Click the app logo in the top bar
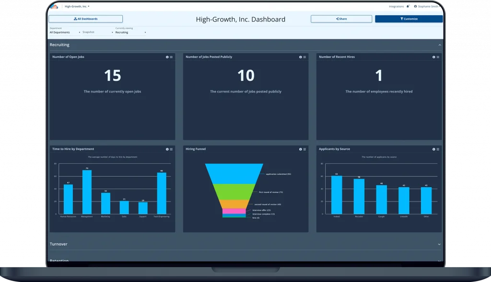Screen dimensions: 491x282 click(54, 7)
